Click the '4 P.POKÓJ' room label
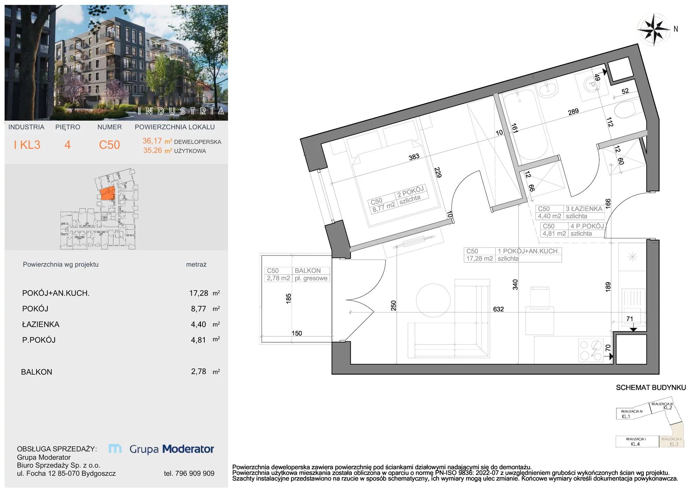Viewport: 696px width, 492px height. [587, 226]
